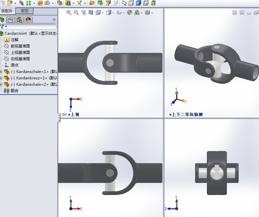Open Insert Components tool

[10, 3]
